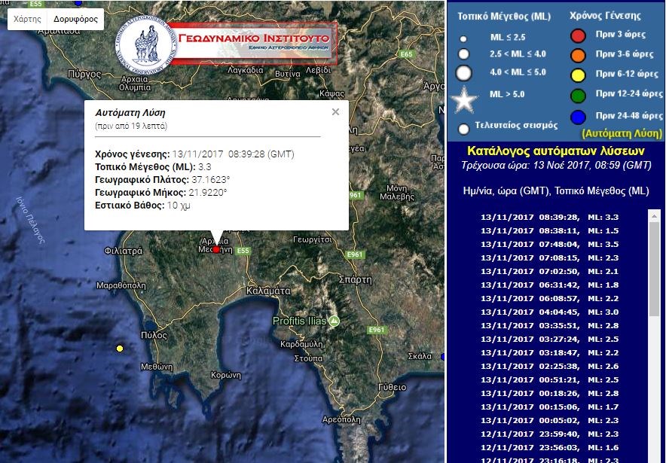Switch to the Δορυφόρος satellite view
Screen dimensions: 666x463
point(75,19)
